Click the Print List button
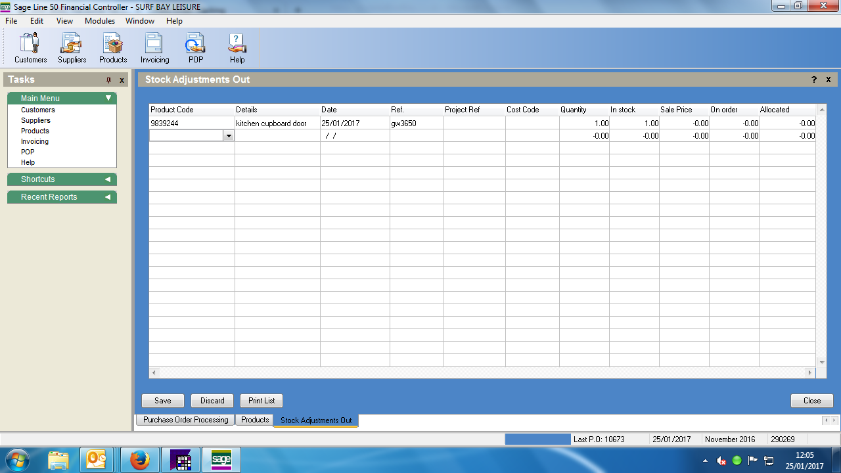 261,401
